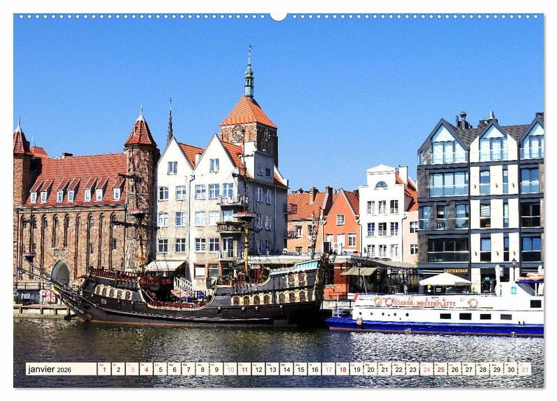Pick day 14 in the calendar strip

coord(286,369)
